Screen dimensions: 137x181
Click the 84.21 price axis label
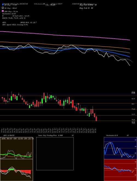pos(133,99)
